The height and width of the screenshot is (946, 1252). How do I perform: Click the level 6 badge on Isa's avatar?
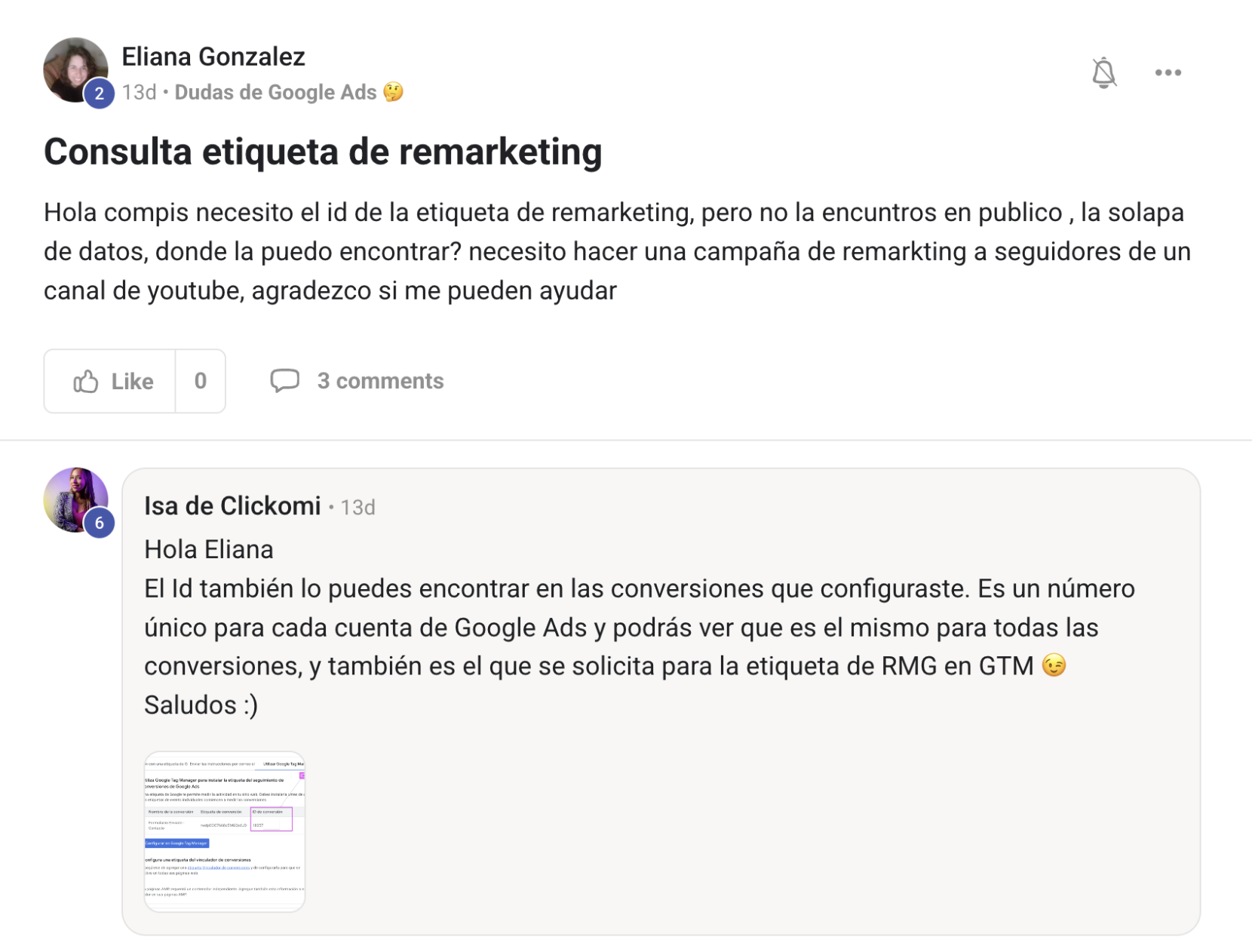pyautogui.click(x=99, y=523)
